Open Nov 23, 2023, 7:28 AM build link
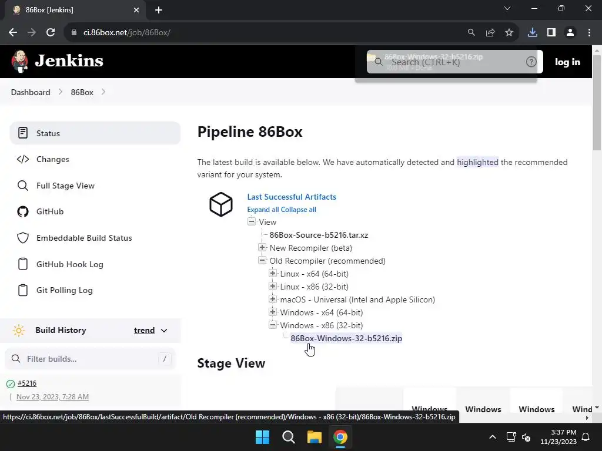Screen dimensions: 602x451 pos(52,396)
